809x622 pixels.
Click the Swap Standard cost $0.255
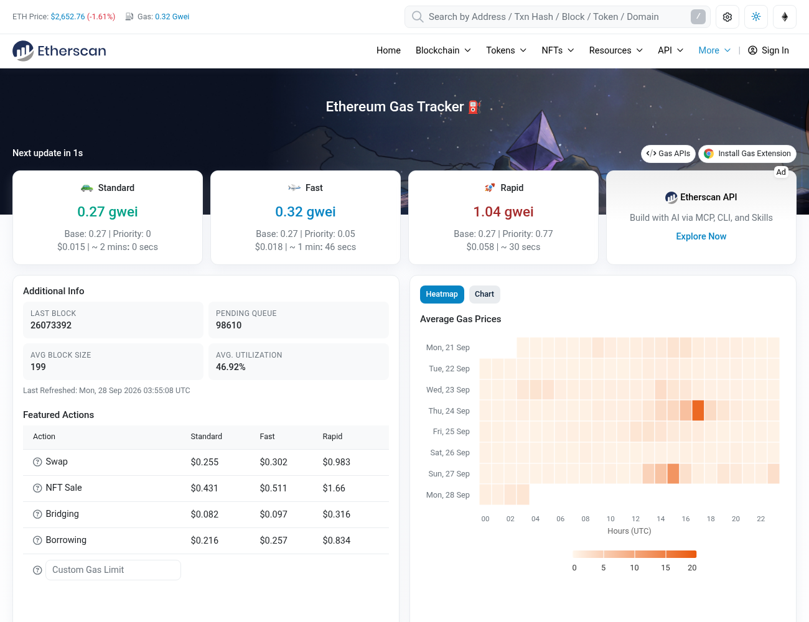click(x=205, y=462)
